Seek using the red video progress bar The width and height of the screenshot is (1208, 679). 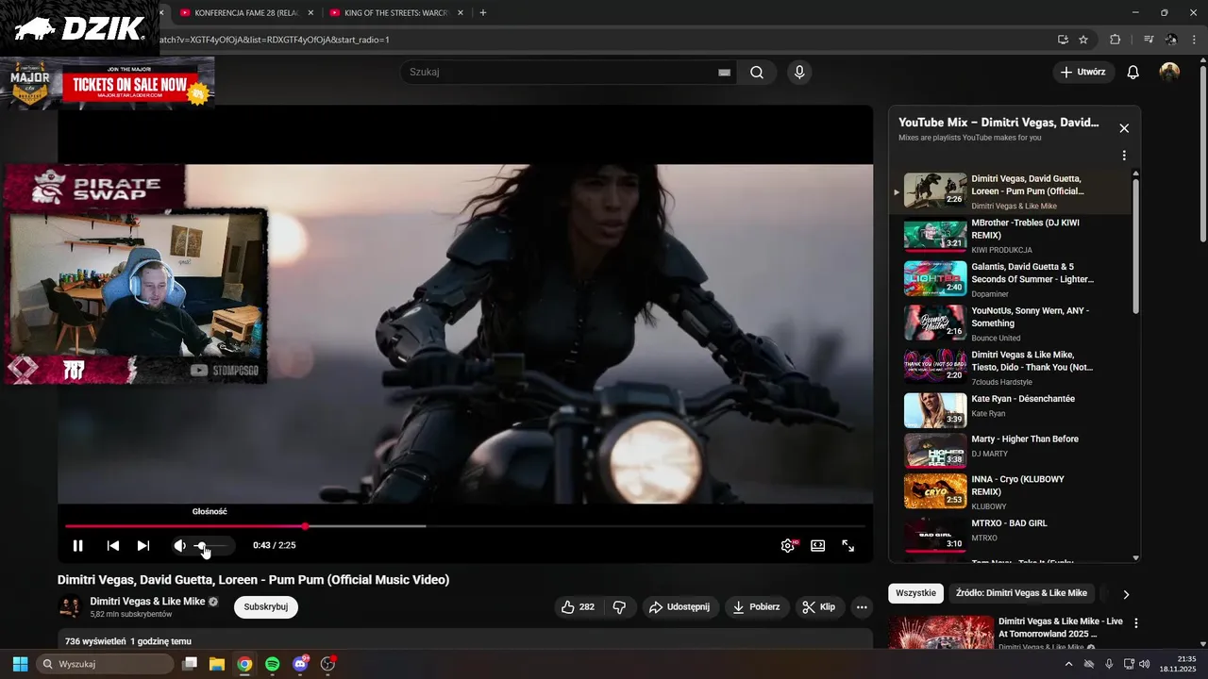pyautogui.click(x=465, y=526)
